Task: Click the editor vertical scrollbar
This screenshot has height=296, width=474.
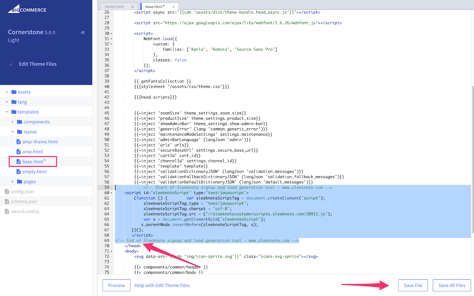Action: (473, 159)
